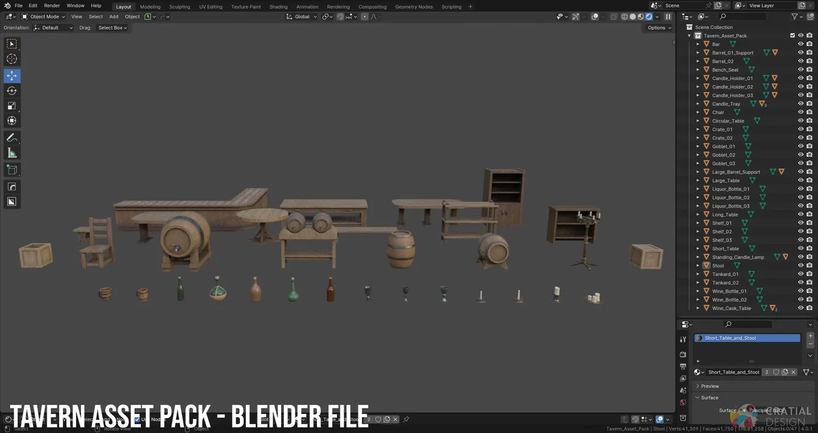Choose the Annotate tool
This screenshot has width=818, height=433.
12,138
